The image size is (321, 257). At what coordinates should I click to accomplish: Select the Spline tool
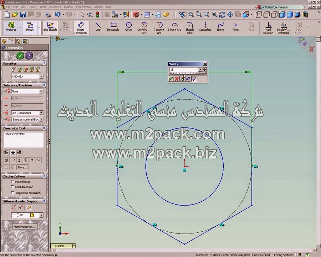220,27
